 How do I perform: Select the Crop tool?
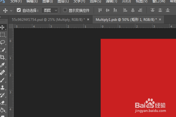point(2,57)
